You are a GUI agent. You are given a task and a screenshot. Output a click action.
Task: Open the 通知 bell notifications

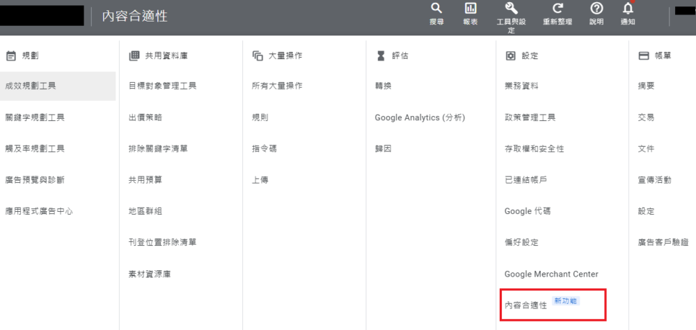(x=628, y=9)
